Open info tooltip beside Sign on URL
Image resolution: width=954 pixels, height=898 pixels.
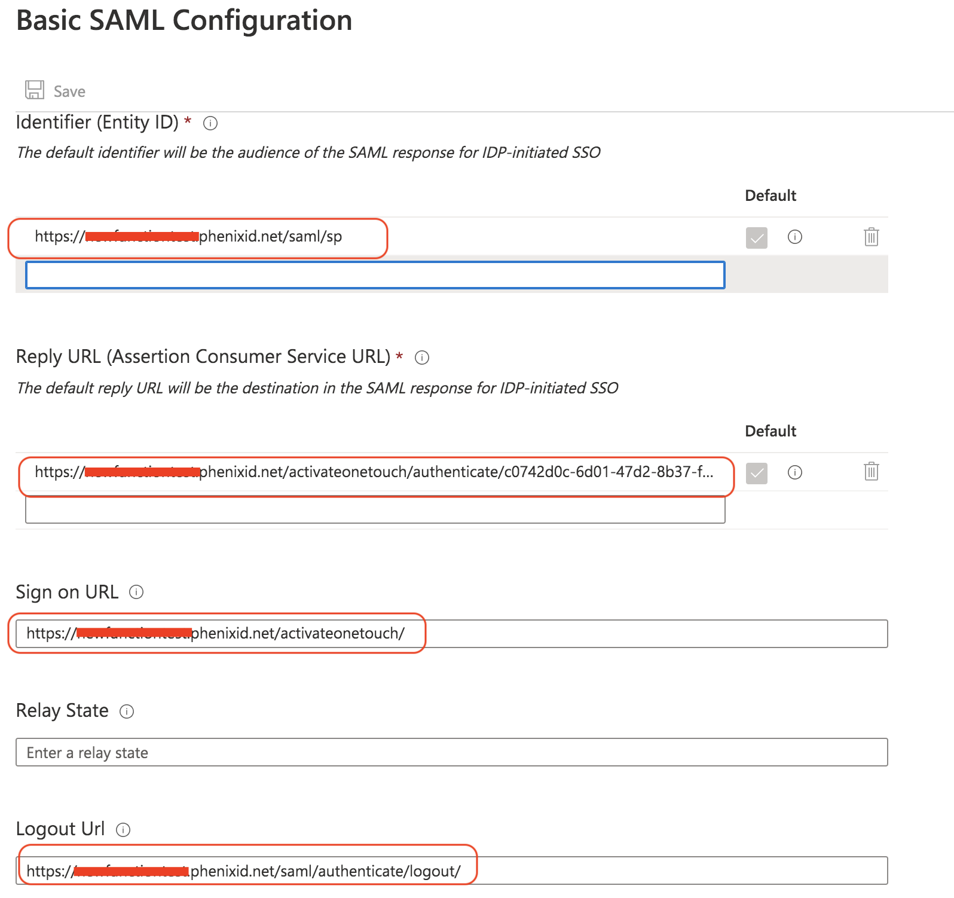[x=136, y=592]
